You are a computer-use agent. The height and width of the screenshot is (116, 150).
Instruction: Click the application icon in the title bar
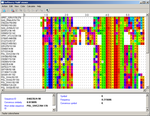(2, 2)
